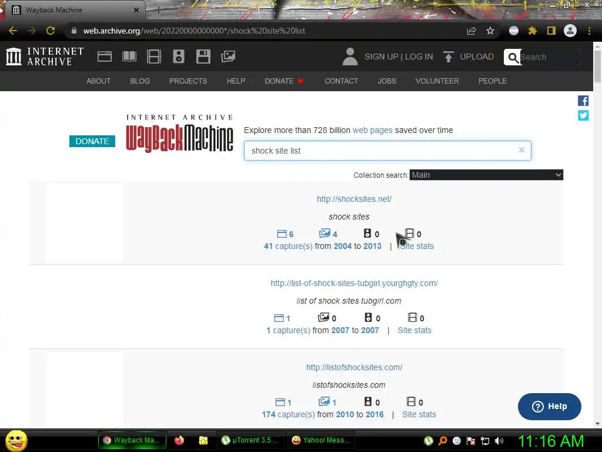The width and height of the screenshot is (602, 452).
Task: Expand the Collection search Main dropdown
Action: [x=486, y=175]
